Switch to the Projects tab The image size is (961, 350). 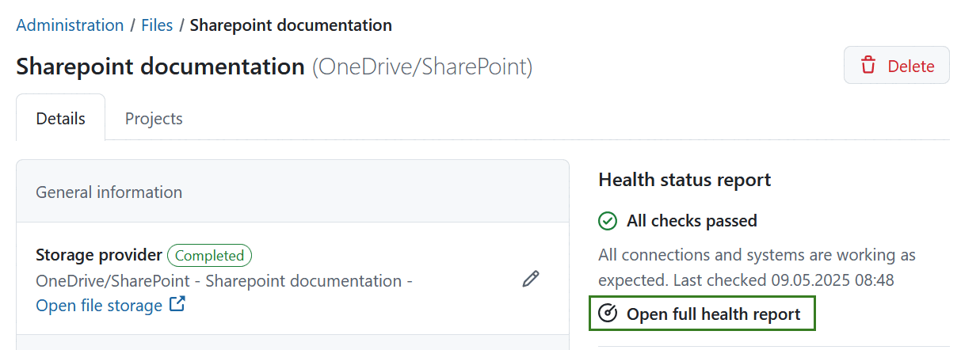(x=154, y=119)
